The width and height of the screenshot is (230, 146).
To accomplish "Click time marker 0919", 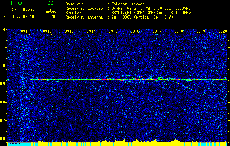I will [201, 31].
